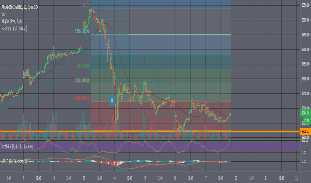
Task: Select the Hammer - Bull (SMA50) indicator label
Action: tap(14, 29)
